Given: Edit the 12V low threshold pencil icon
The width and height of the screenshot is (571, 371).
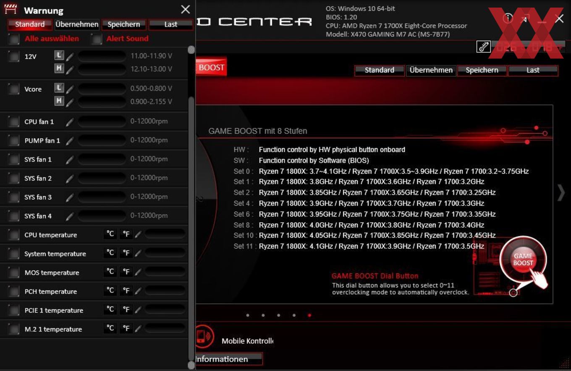Looking at the screenshot, I should pos(70,56).
